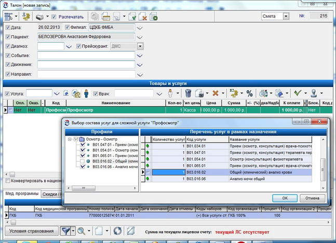Toggle the Диагноз checkbox
This screenshot has height=243, width=336.
[x=8, y=46]
